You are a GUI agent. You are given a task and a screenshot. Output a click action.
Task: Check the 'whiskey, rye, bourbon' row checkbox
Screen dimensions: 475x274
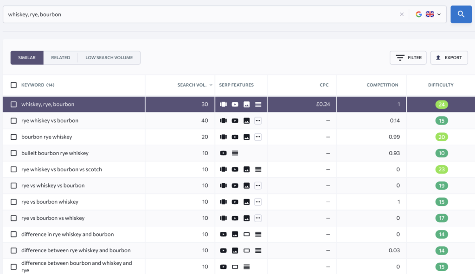coord(13,104)
